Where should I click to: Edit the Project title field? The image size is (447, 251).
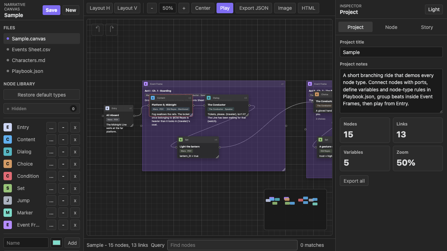pyautogui.click(x=391, y=52)
